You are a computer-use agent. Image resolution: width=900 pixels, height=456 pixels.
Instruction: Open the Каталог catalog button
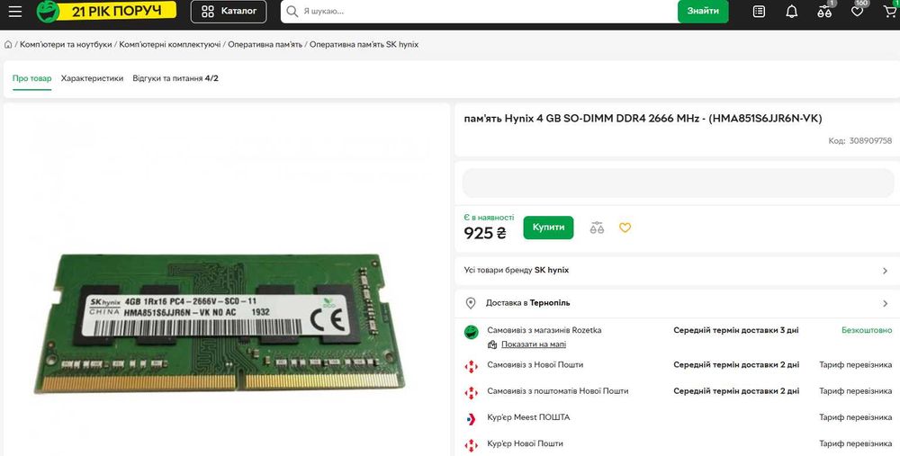pos(229,12)
